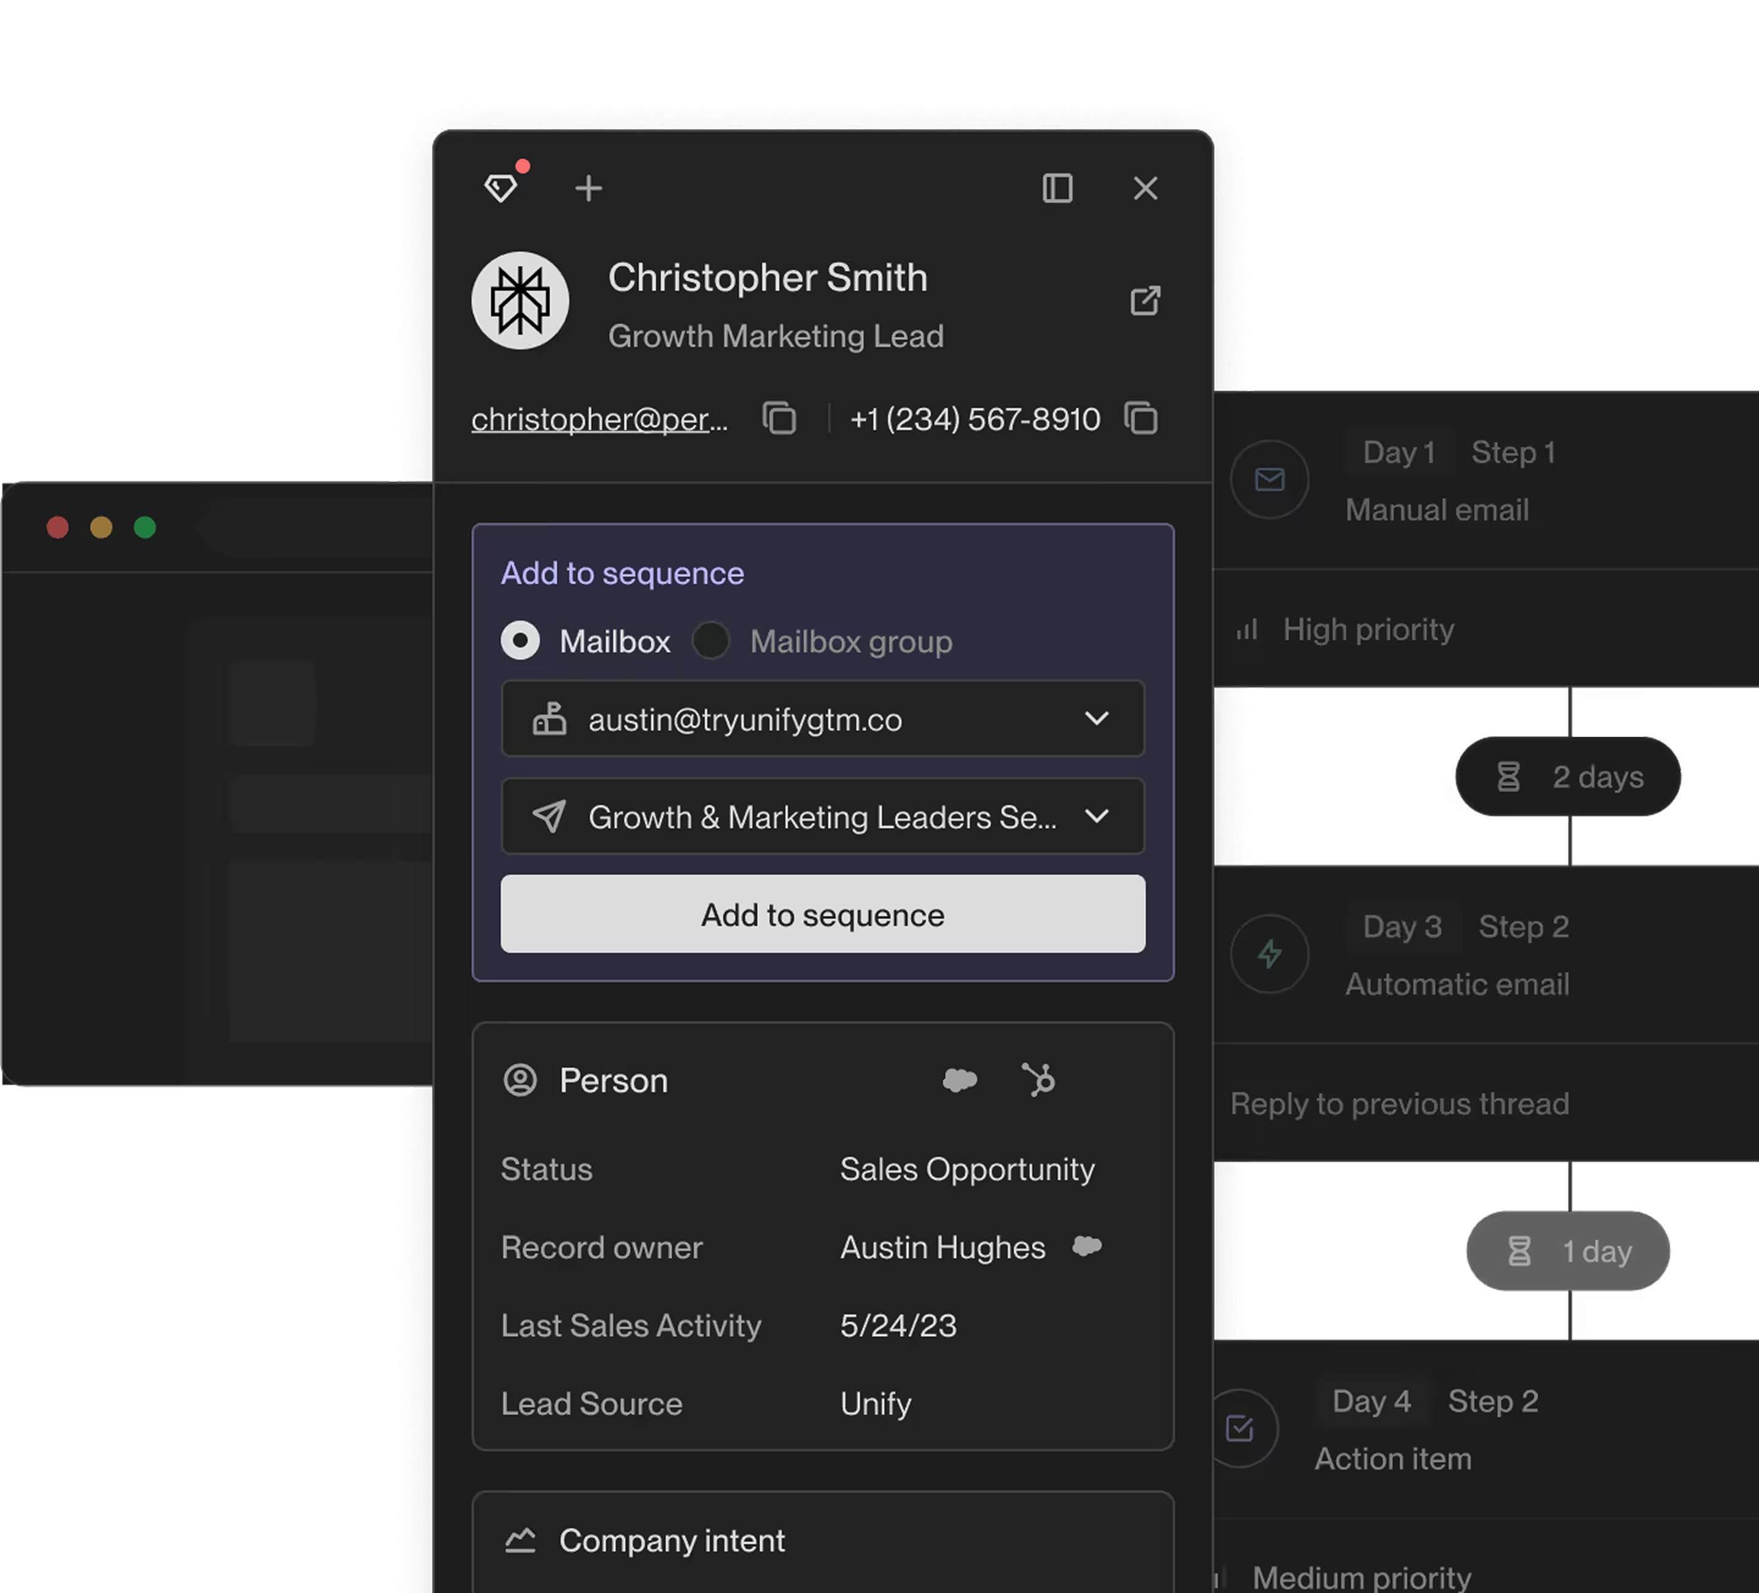
Task: Copy the email address with copy icon
Action: (779, 419)
